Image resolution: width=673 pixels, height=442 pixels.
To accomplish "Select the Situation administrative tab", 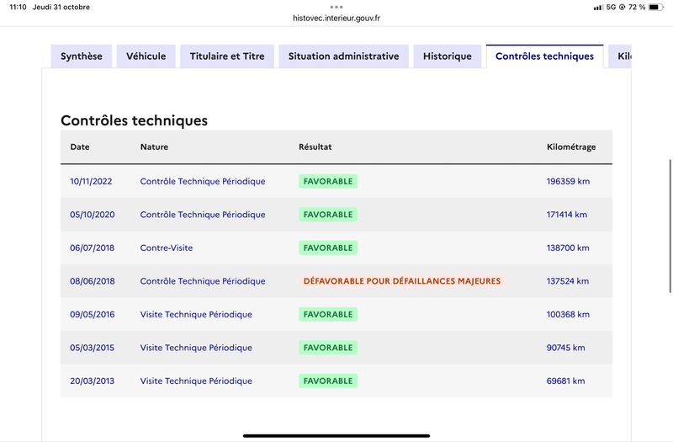I will click(x=343, y=56).
